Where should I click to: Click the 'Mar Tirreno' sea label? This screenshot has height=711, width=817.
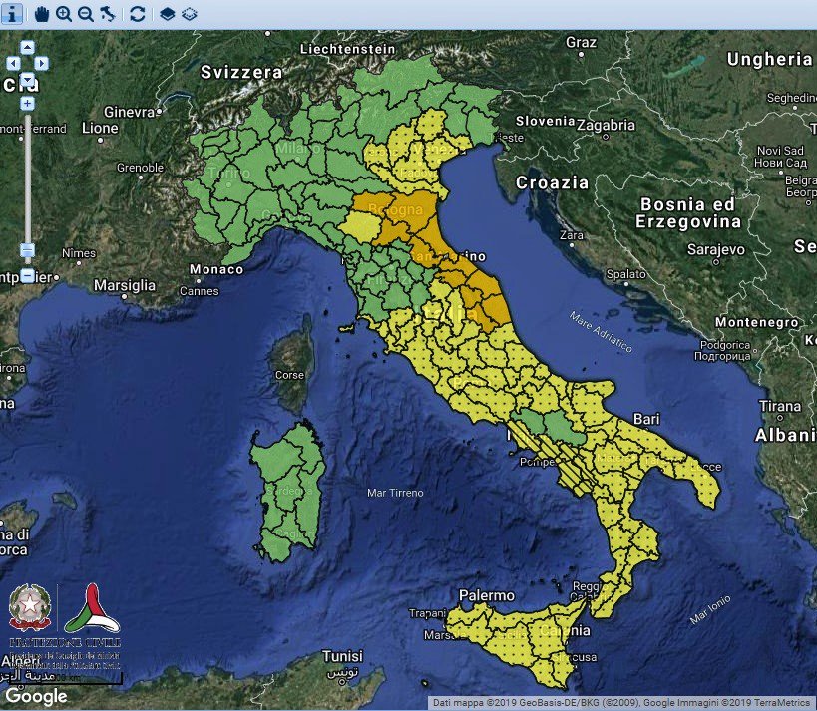click(395, 493)
